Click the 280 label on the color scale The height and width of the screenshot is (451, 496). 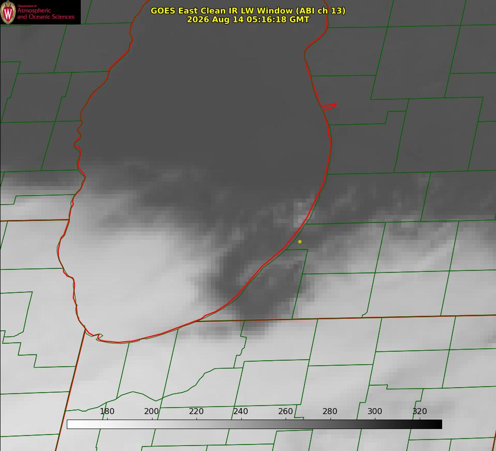pyautogui.click(x=330, y=411)
